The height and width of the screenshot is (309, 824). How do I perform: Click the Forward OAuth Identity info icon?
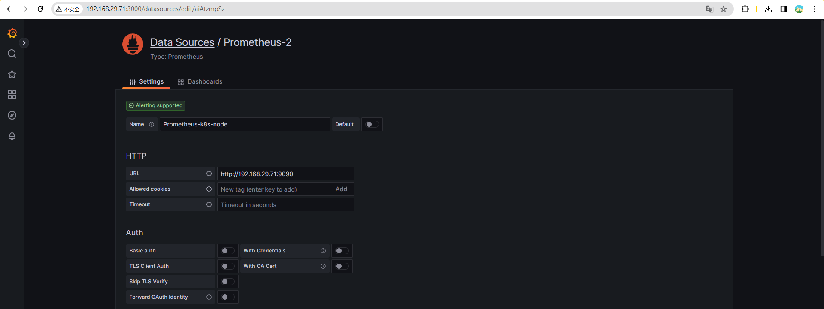click(x=209, y=297)
